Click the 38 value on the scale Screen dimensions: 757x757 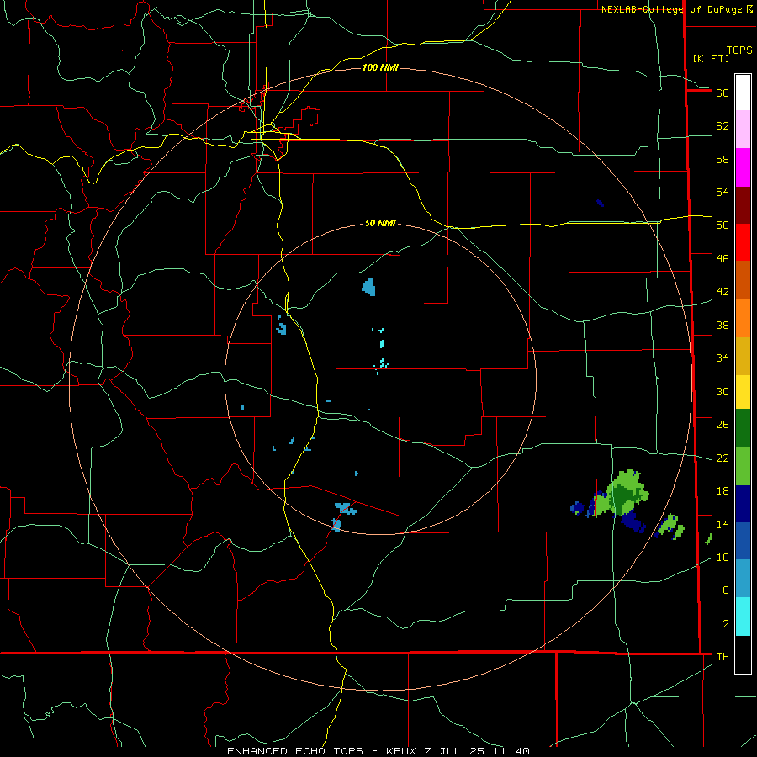(723, 326)
